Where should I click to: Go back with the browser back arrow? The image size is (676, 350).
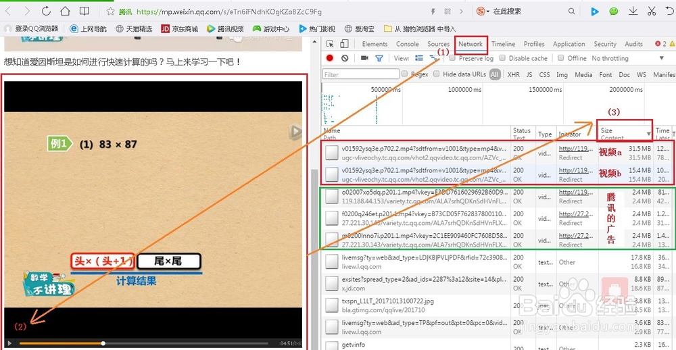[8, 11]
